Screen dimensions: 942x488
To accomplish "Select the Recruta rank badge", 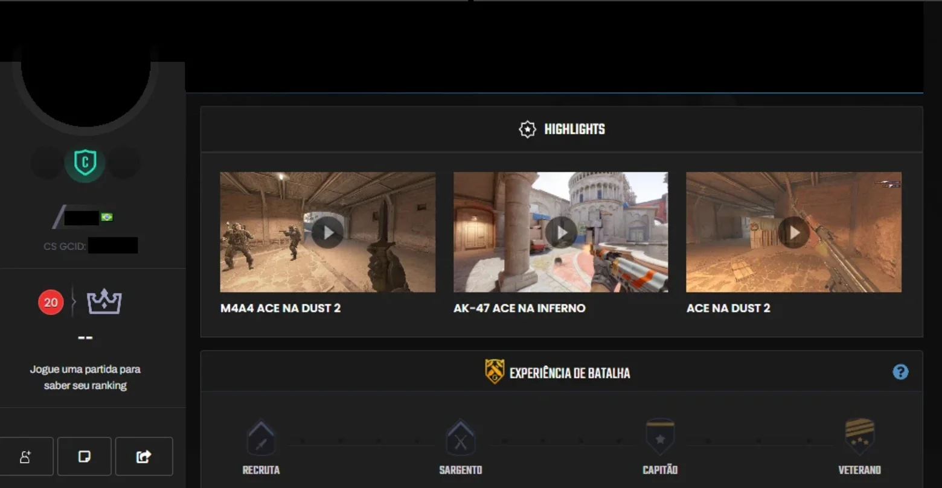I will click(x=261, y=438).
